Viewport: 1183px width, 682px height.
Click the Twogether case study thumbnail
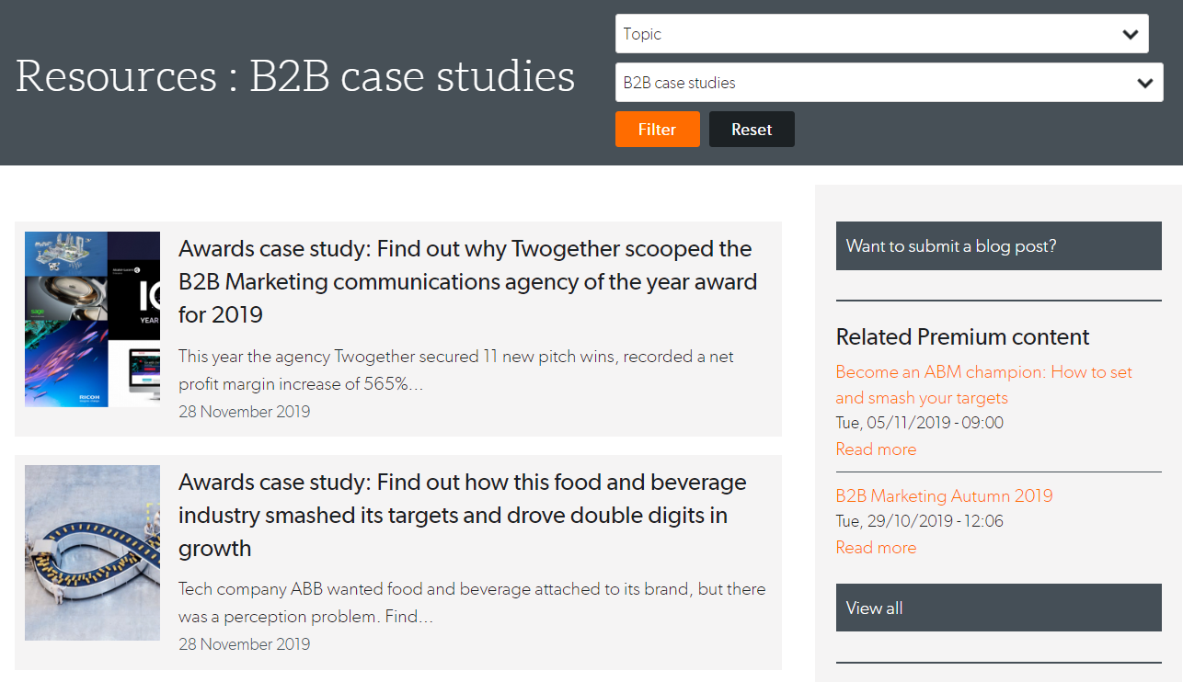tap(92, 319)
